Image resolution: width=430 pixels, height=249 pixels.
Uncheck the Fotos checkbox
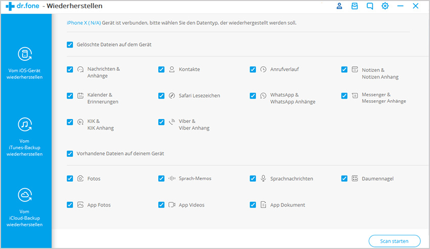tap(70, 179)
